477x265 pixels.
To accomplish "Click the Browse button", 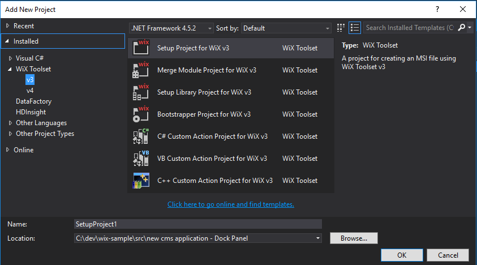I will point(354,238).
